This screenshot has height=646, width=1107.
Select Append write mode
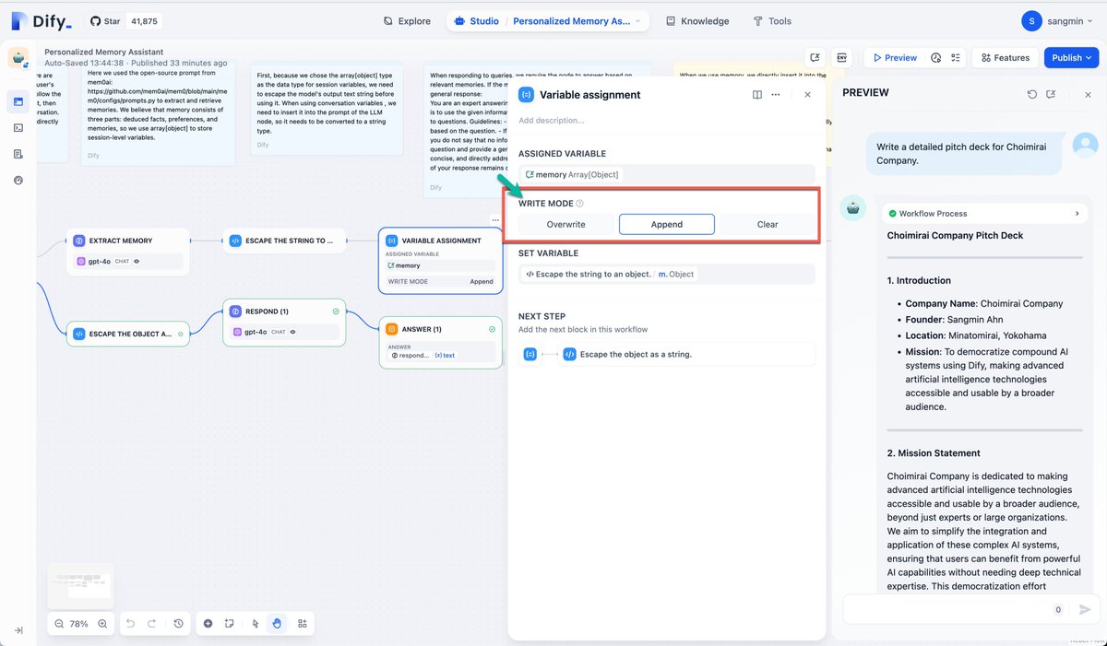tap(667, 224)
